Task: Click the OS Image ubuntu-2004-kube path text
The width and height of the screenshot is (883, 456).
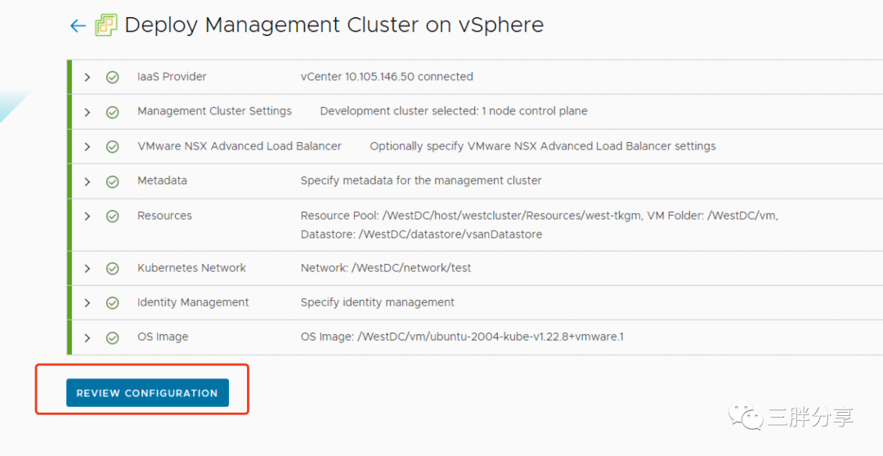Action: (x=462, y=337)
